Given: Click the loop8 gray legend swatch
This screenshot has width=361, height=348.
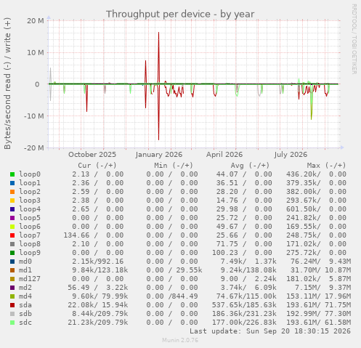Looking at the screenshot, I should [12, 244].
